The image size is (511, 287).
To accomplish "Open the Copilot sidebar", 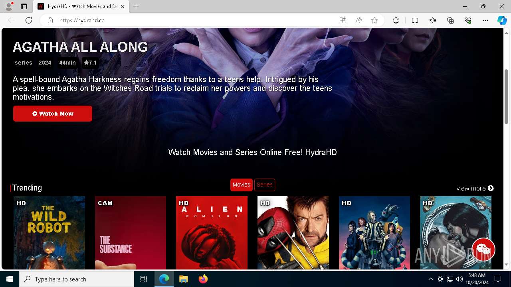I will 502,20.
